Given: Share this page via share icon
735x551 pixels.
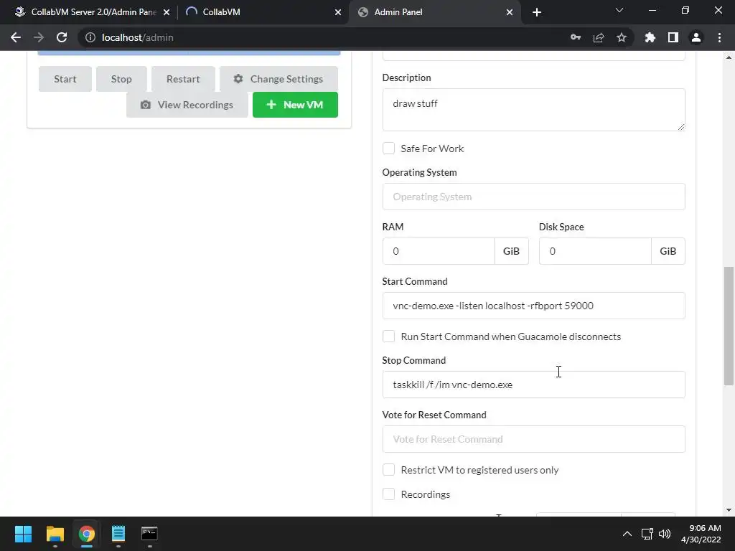Looking at the screenshot, I should tap(599, 37).
